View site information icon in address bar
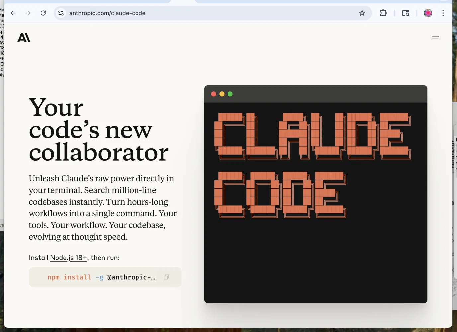 pos(61,13)
